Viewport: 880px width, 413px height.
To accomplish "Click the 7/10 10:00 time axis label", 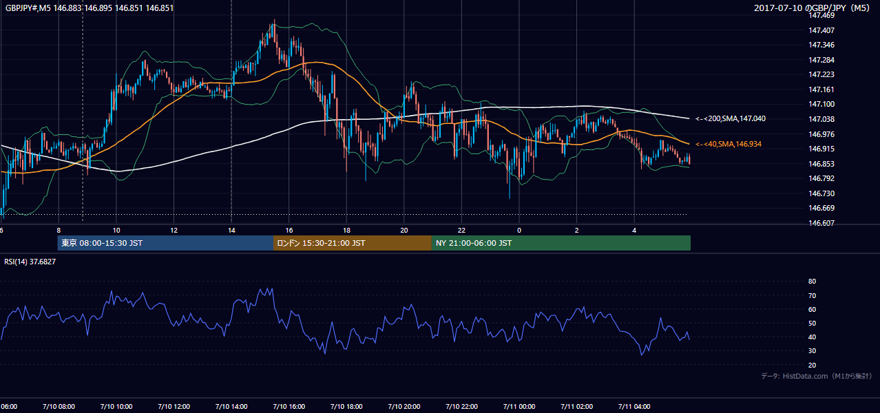I will click(x=116, y=406).
